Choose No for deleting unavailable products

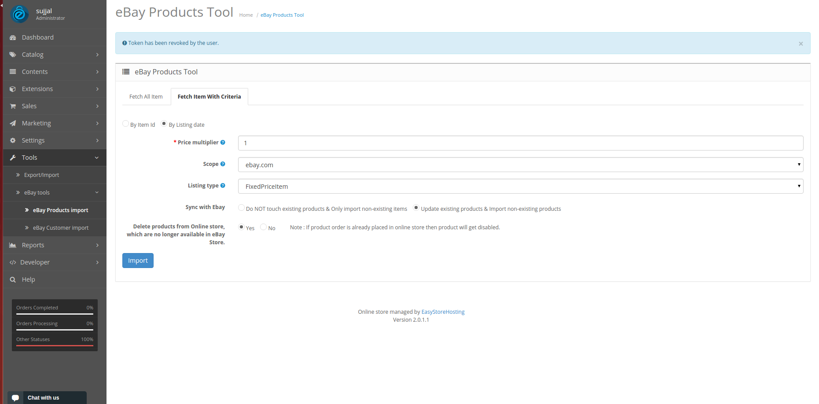[263, 227]
